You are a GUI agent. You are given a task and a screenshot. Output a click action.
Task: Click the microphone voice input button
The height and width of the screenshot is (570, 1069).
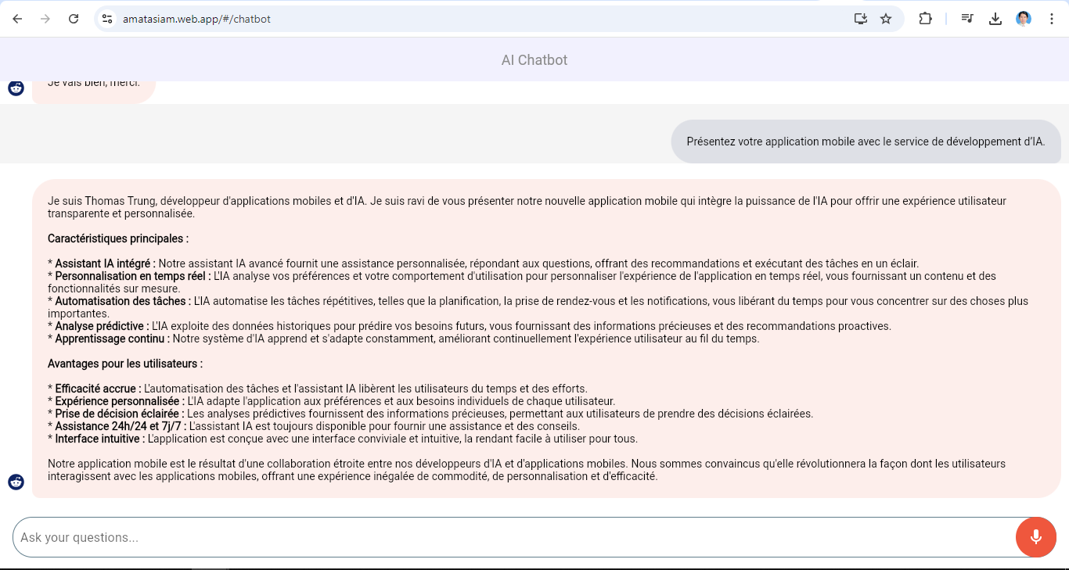[x=1036, y=537]
